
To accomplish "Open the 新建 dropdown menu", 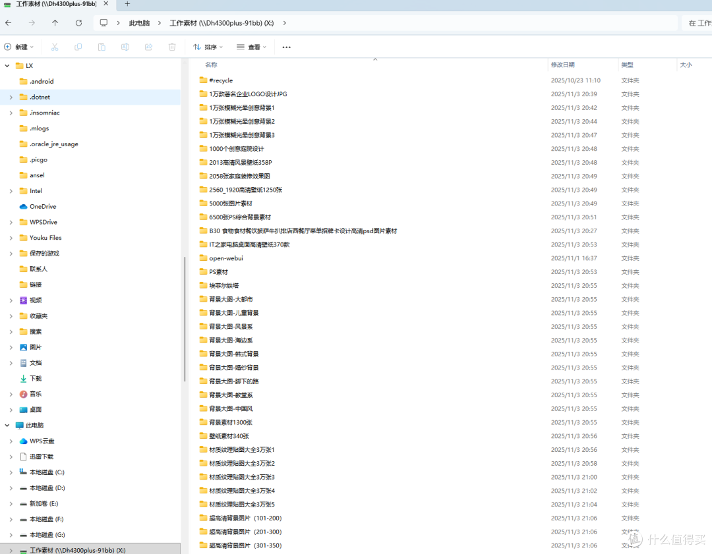I will [19, 47].
